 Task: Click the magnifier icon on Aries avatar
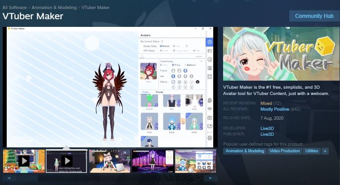click(x=156, y=124)
